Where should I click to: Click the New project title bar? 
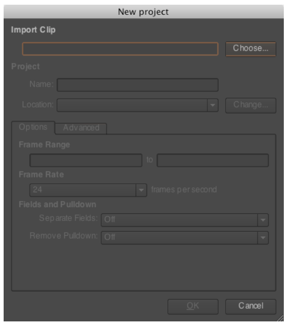click(x=143, y=12)
